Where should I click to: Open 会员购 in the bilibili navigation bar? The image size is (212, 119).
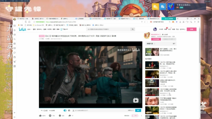coord(49,29)
